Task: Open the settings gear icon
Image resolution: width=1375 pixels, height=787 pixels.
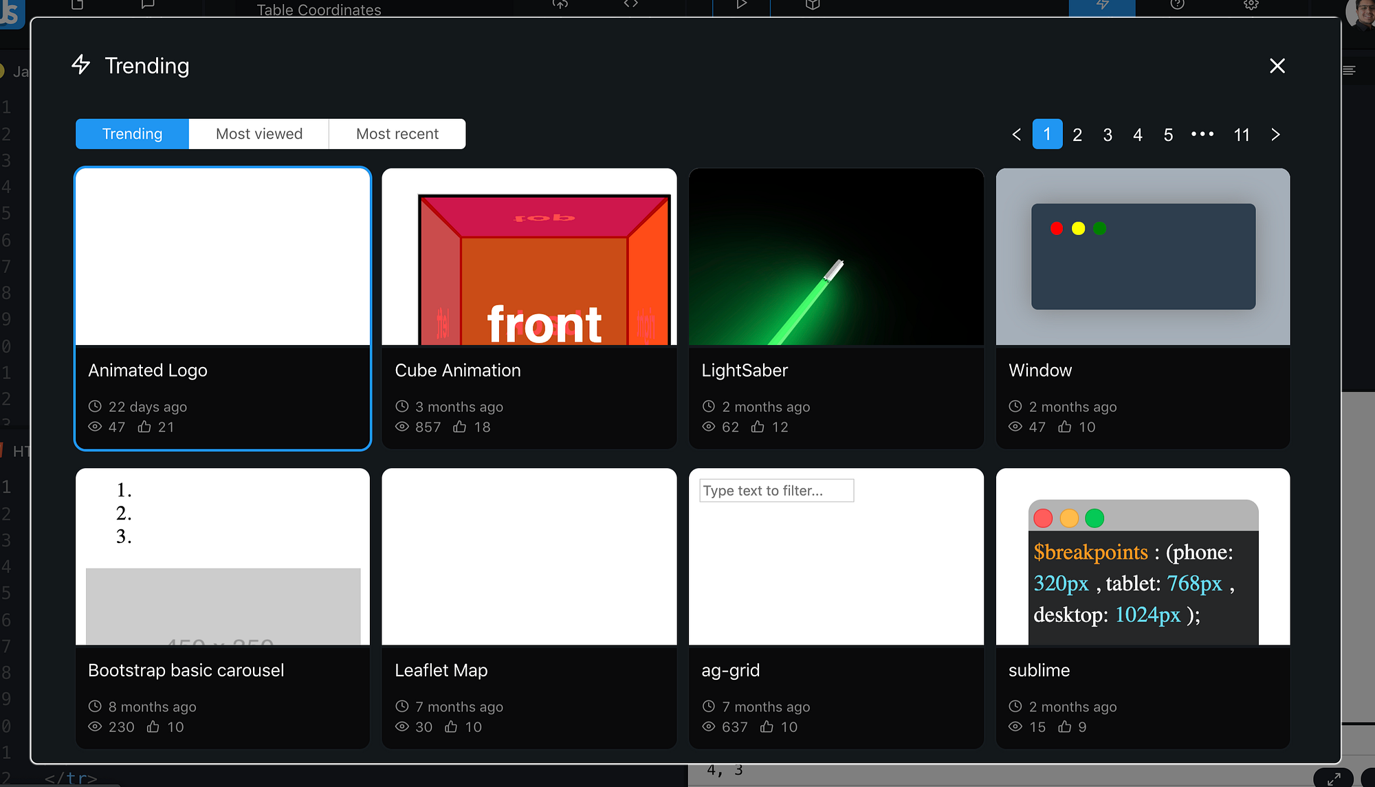Action: (x=1250, y=4)
